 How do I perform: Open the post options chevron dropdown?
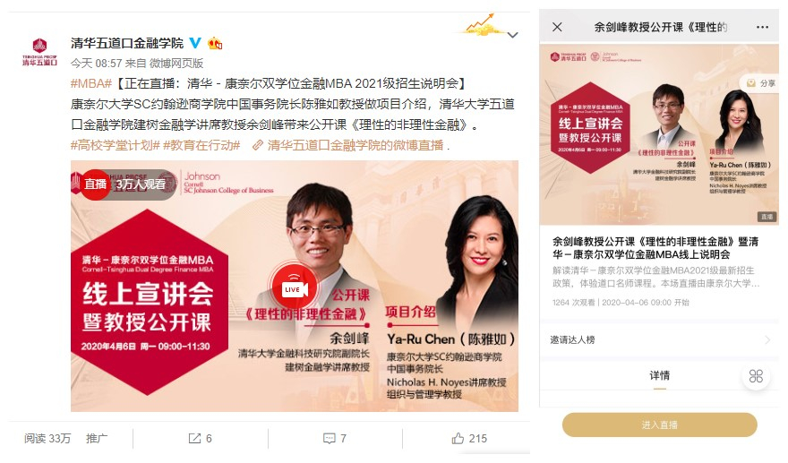point(512,35)
